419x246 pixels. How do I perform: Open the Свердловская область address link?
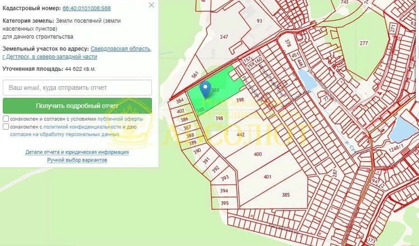121,49
